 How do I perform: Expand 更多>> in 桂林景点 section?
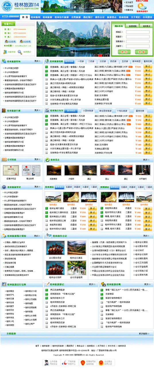click(x=146, y=160)
